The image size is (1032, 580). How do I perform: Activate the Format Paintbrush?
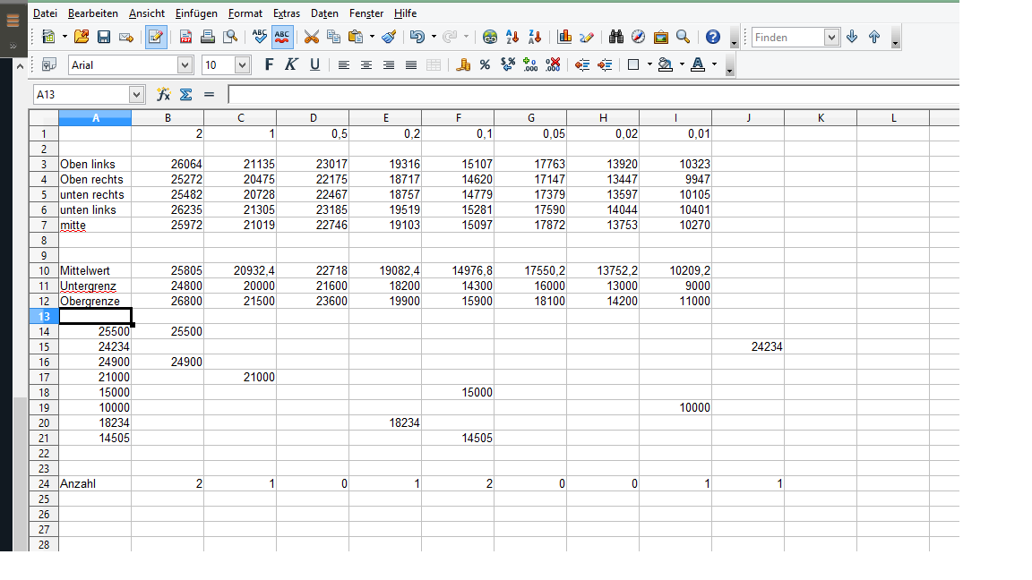pos(389,37)
